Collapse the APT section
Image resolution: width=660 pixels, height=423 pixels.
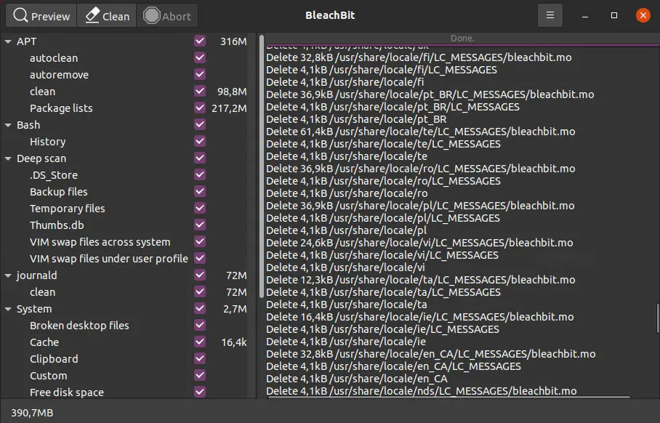coord(7,41)
